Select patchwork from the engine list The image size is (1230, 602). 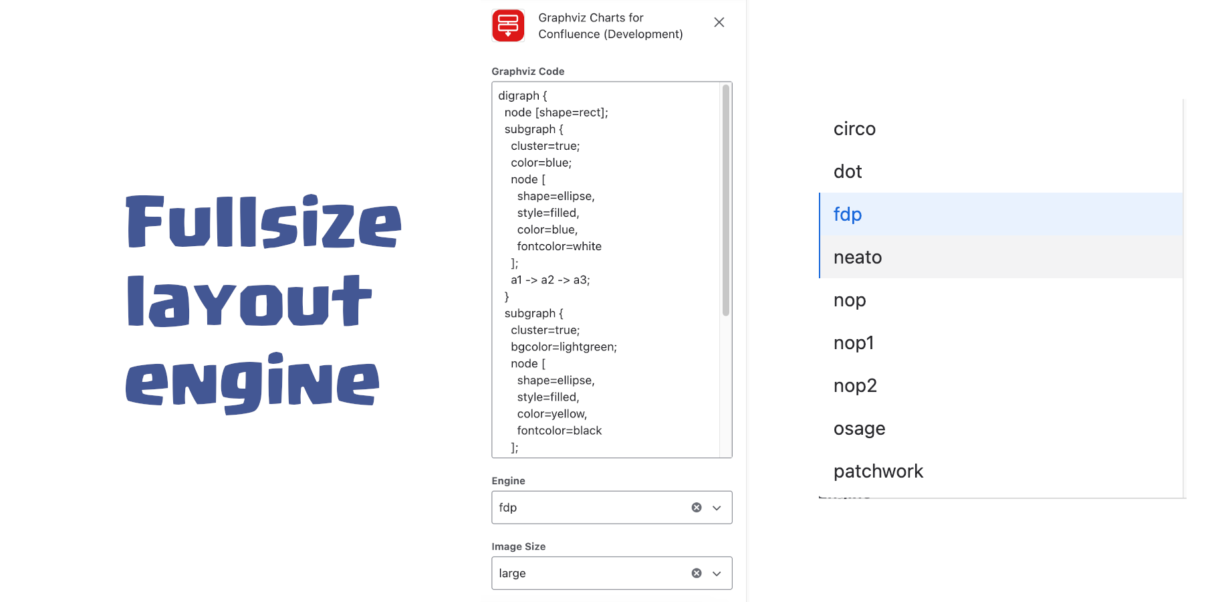coord(1001,471)
